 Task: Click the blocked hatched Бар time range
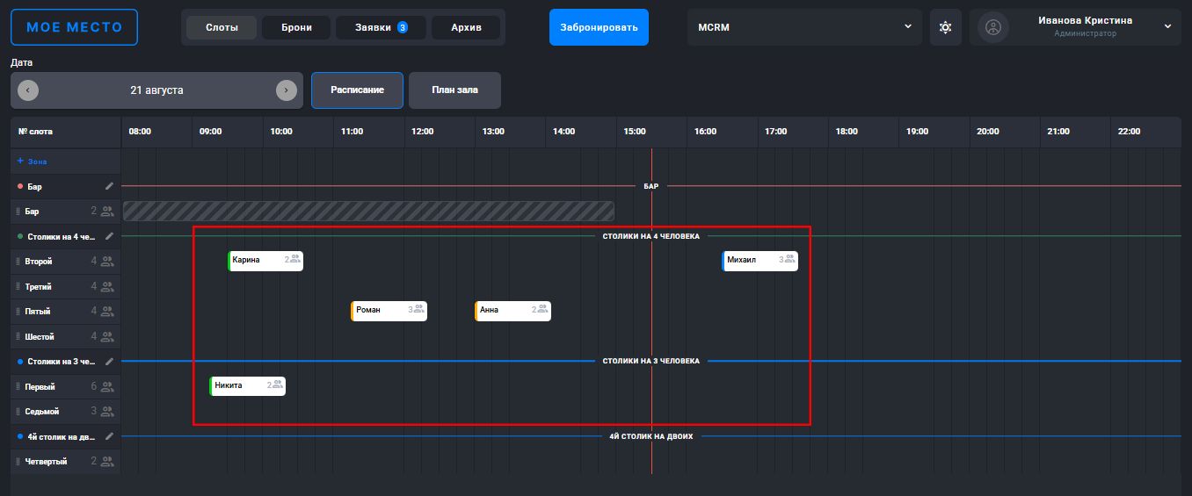pyautogui.click(x=368, y=211)
